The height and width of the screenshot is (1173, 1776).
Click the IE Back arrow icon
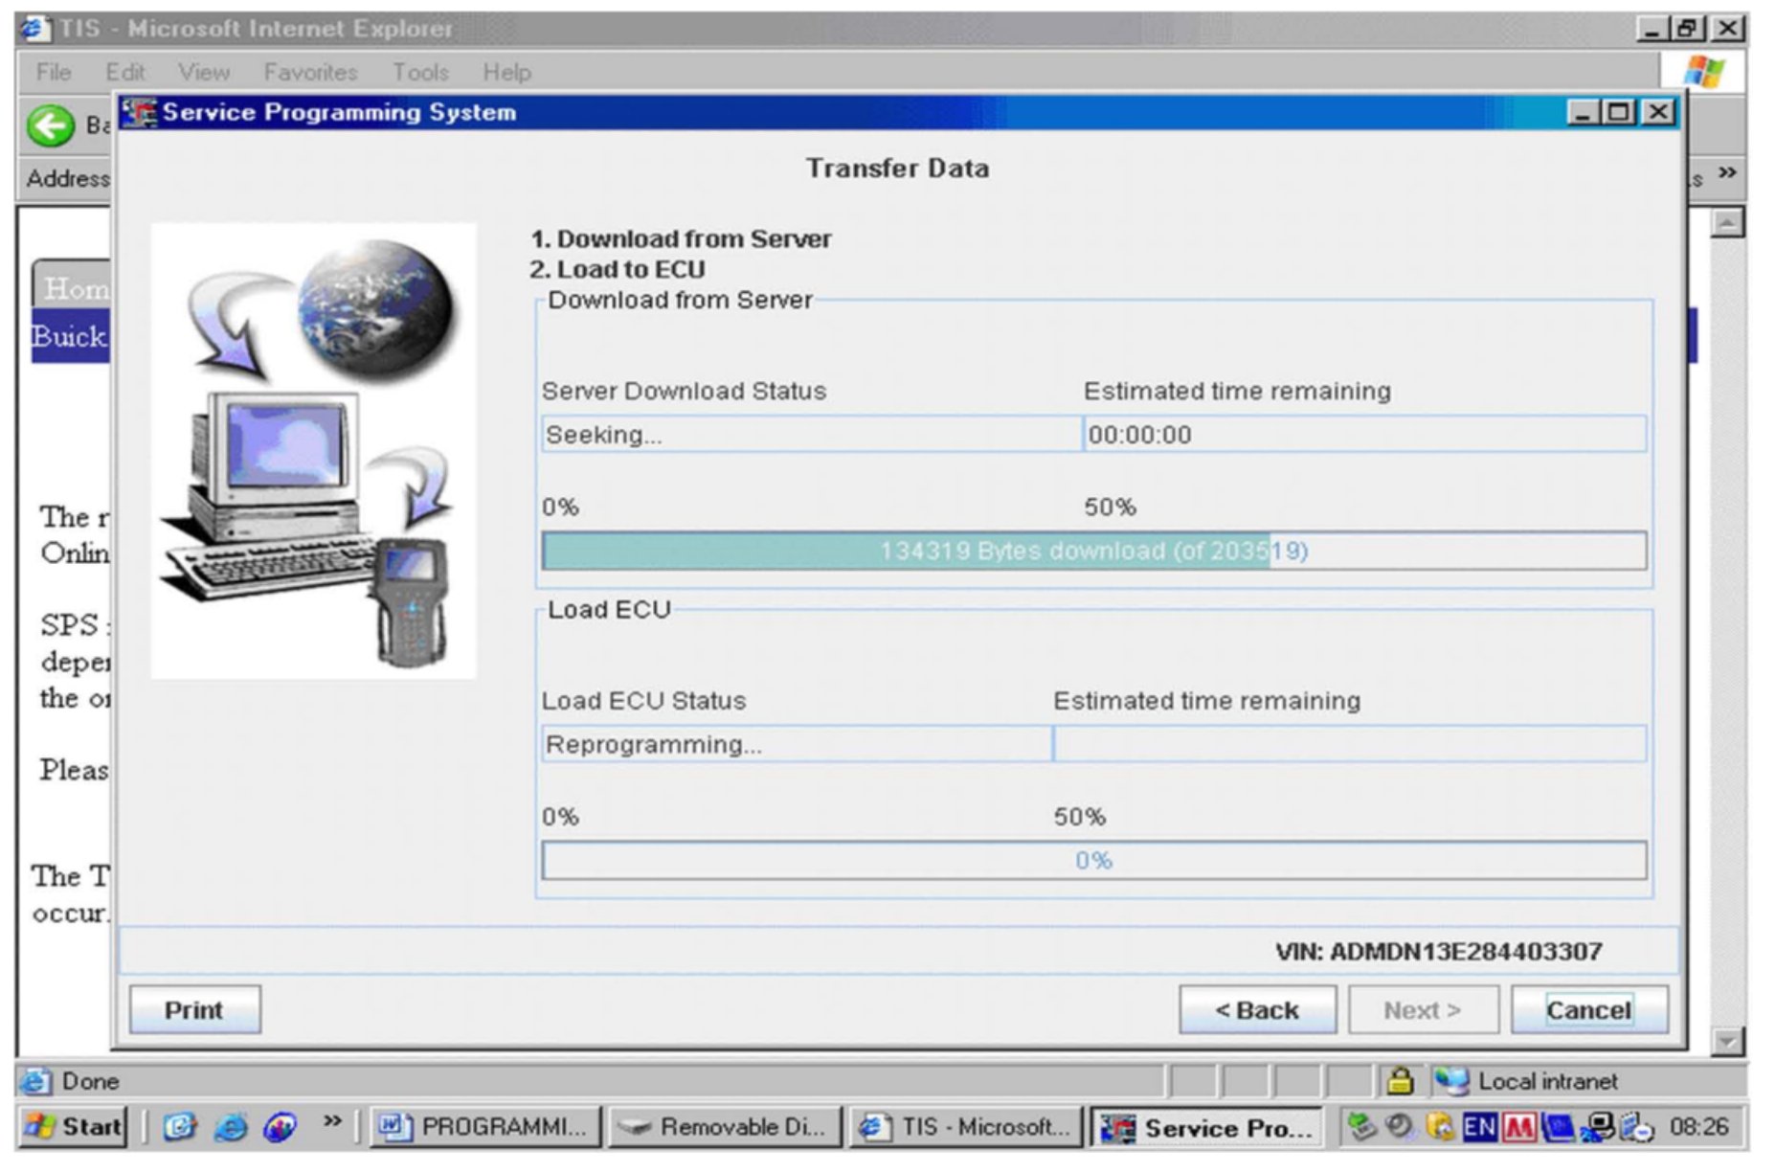(50, 125)
